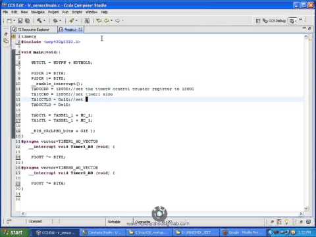Click the '_enable_interrupt();' line
Viewport: 316px width, 237px height.
[57, 84]
